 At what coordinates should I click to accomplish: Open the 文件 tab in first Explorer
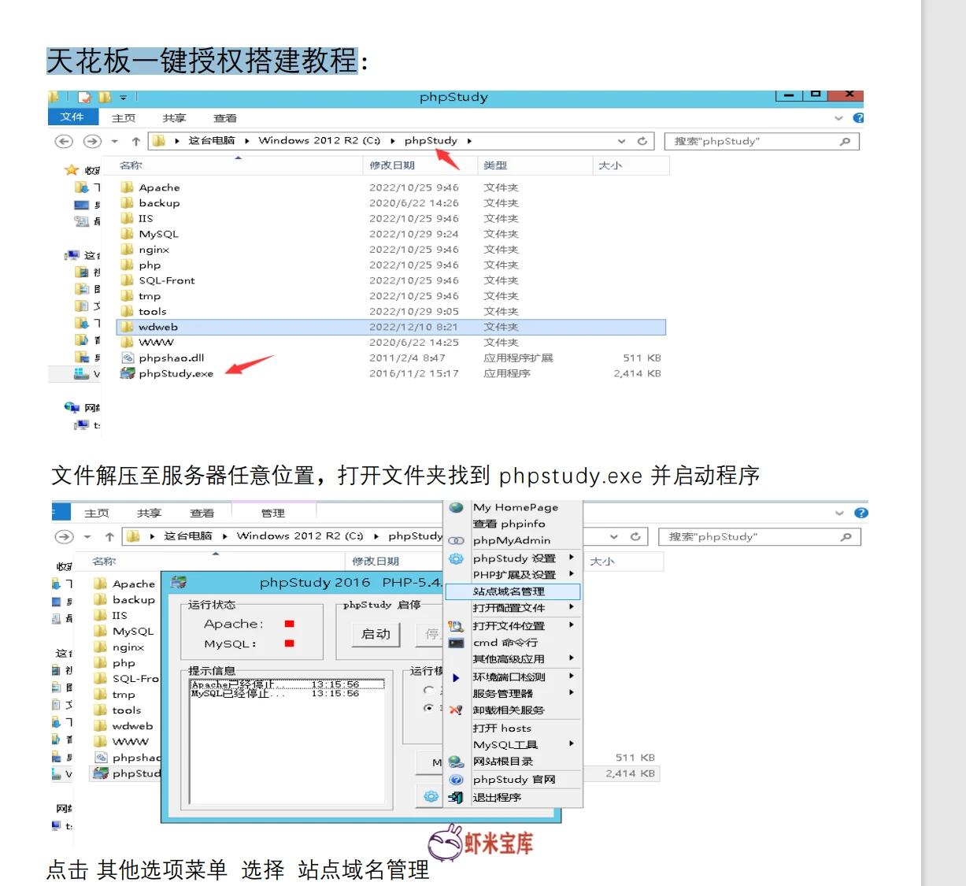pos(72,117)
